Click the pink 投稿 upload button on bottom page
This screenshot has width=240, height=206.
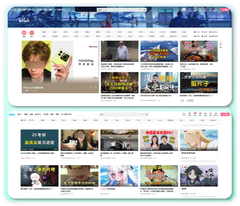tap(225, 114)
